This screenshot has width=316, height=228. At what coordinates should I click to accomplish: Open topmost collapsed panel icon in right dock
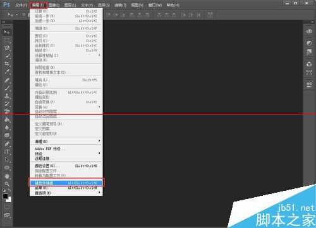309,31
